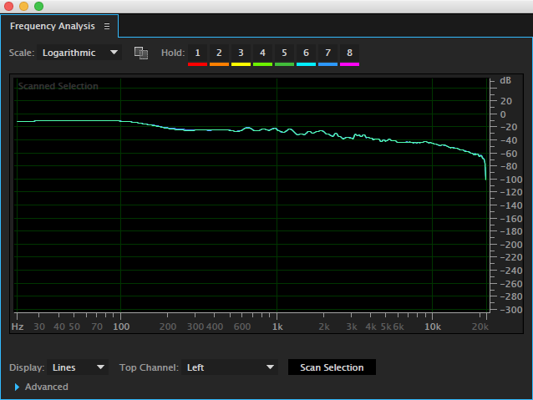Click the Scanned Selection label in graph
The height and width of the screenshot is (400, 533).
(x=58, y=86)
